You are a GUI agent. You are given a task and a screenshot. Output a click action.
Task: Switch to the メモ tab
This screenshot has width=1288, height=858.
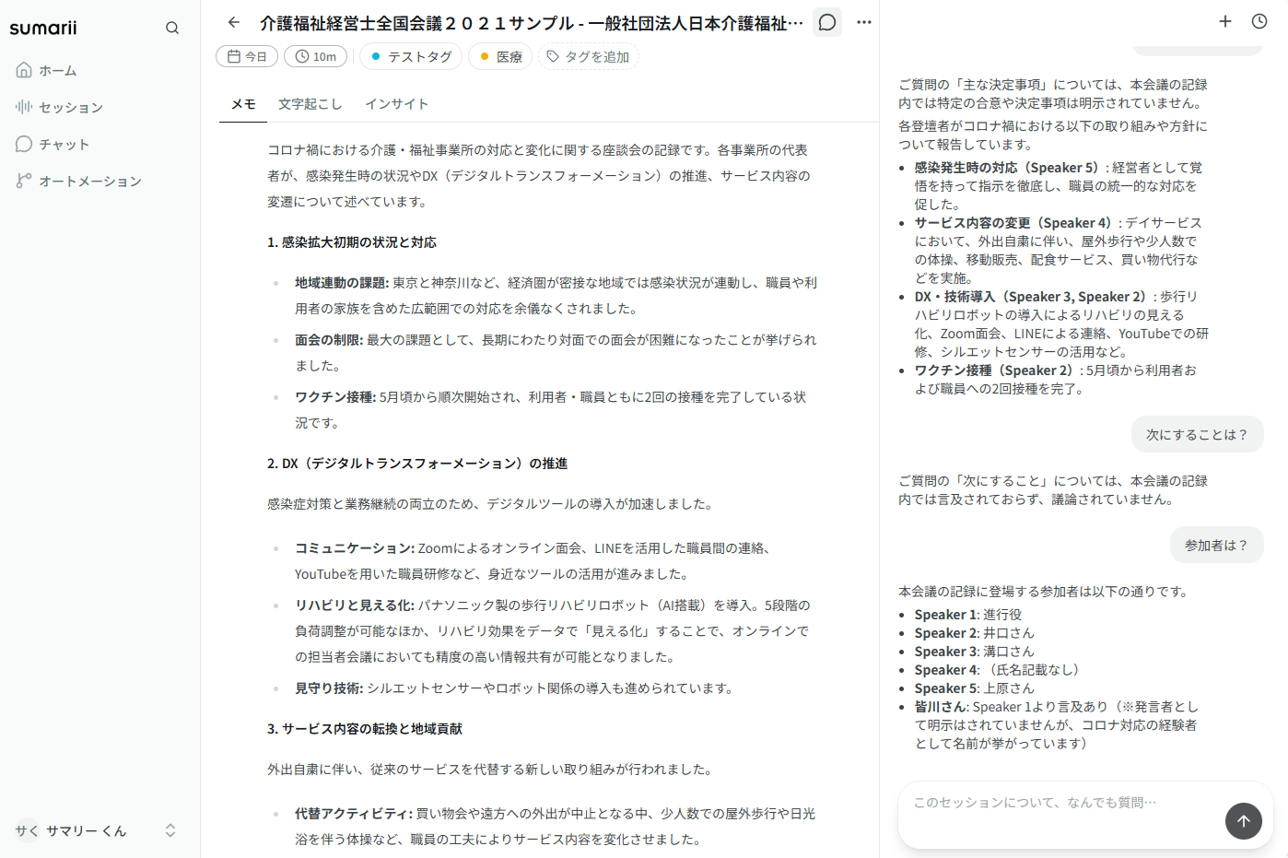(x=243, y=104)
